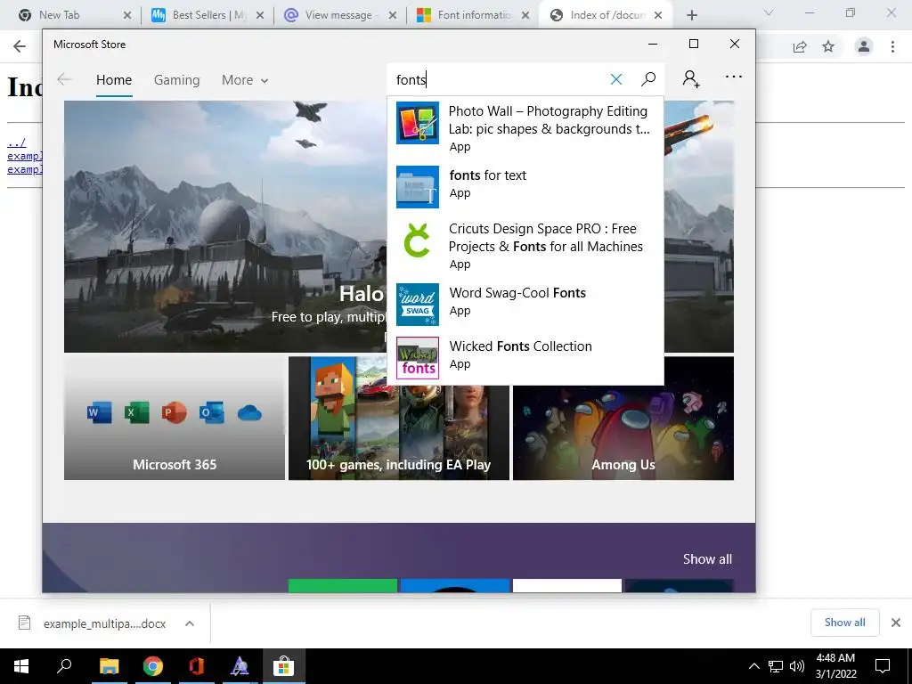
Task: Open Microsoft Store taskbar icon
Action: point(283,666)
